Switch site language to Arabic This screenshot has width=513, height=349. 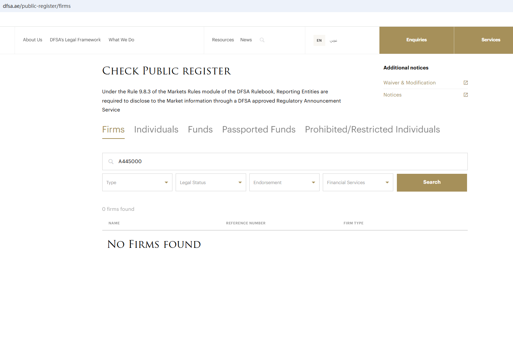coord(333,40)
